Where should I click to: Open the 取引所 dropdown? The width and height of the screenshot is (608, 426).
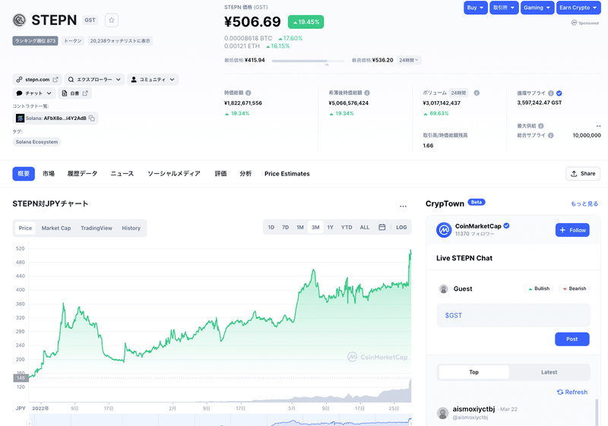click(504, 8)
